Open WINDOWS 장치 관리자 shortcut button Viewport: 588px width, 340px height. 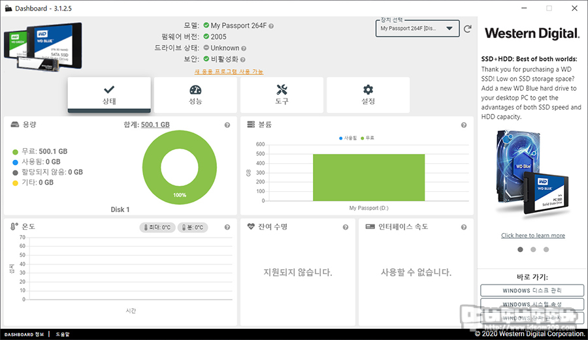point(532,318)
